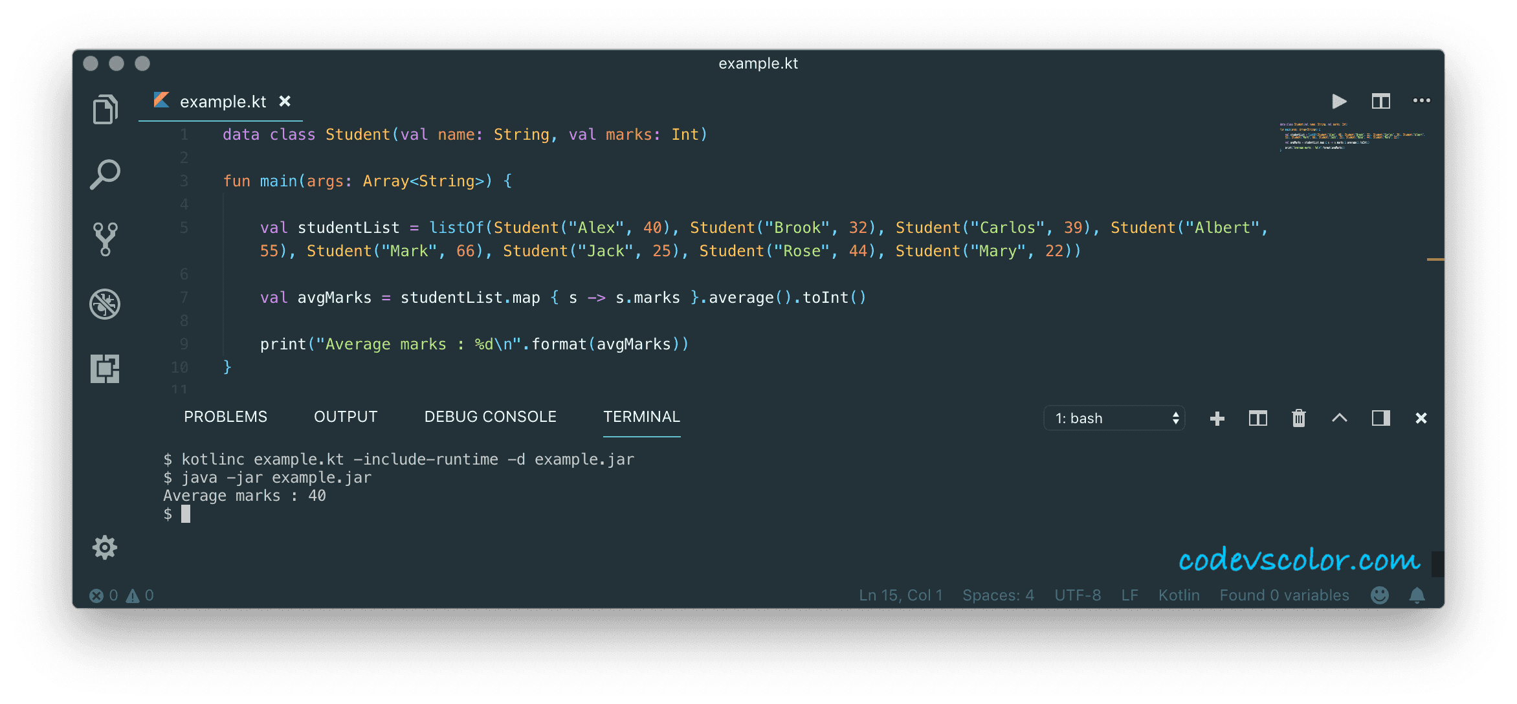Maximize terminal panel with the up chevron
Screen dimensions: 1517x704
[1339, 418]
